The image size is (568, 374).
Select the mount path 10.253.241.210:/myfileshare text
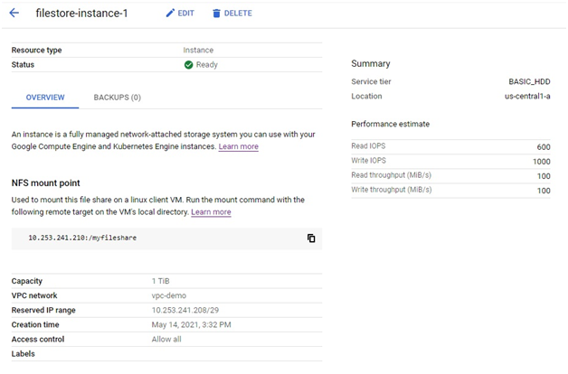(82, 238)
